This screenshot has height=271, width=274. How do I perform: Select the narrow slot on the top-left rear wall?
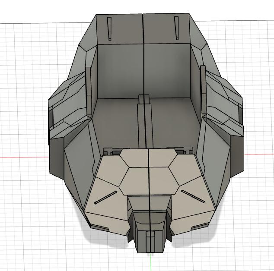click(109, 29)
